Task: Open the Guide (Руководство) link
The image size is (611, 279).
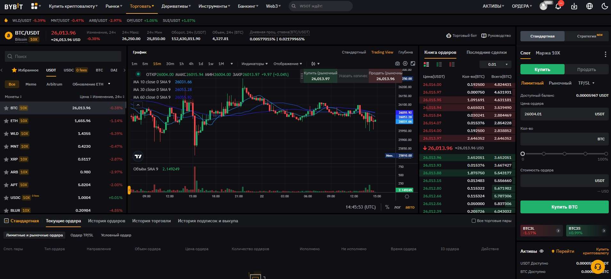Action: tap(496, 36)
